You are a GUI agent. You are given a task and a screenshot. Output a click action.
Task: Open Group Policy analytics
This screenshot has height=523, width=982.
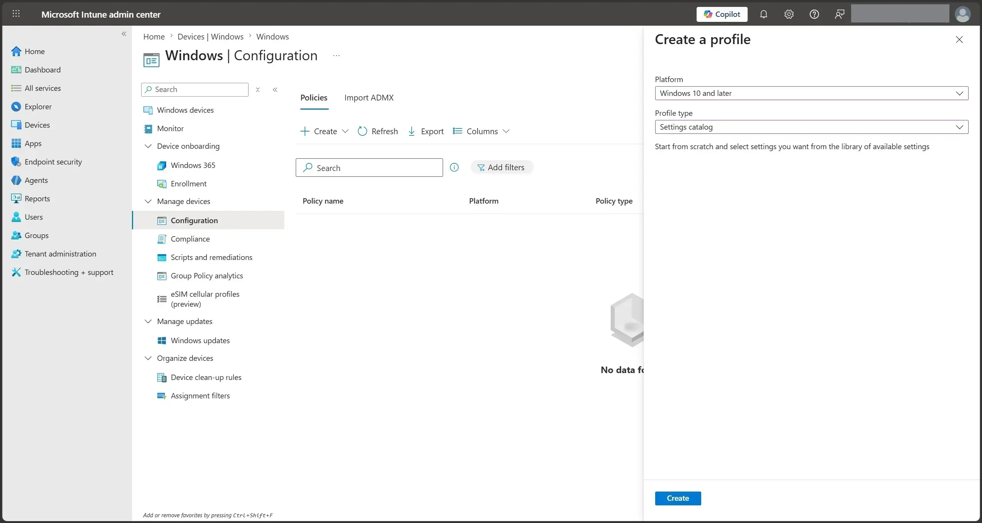tap(207, 276)
